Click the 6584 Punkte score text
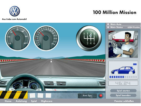The height and width of the screenshot is (106, 141). [x=133, y=27]
